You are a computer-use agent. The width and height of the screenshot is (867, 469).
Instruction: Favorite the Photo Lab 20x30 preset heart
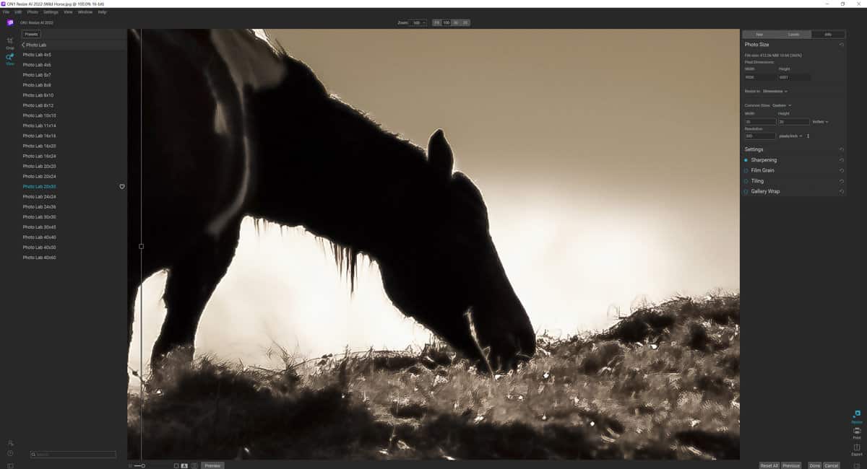(x=122, y=186)
